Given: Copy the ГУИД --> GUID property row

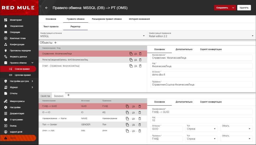Looking at the screenshot, I should click(127, 106).
